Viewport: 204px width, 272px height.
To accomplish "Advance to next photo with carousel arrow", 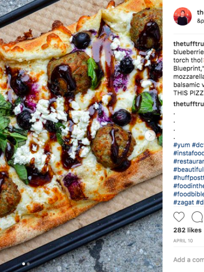I will tap(150, 136).
